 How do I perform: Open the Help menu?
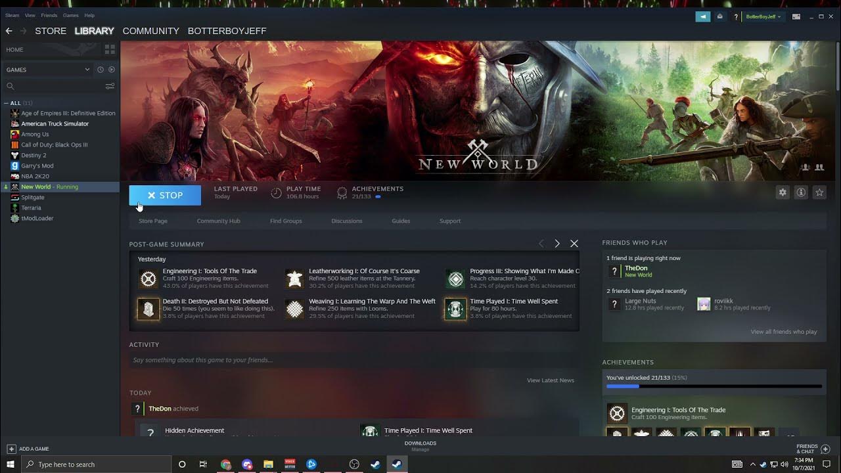[x=89, y=15]
